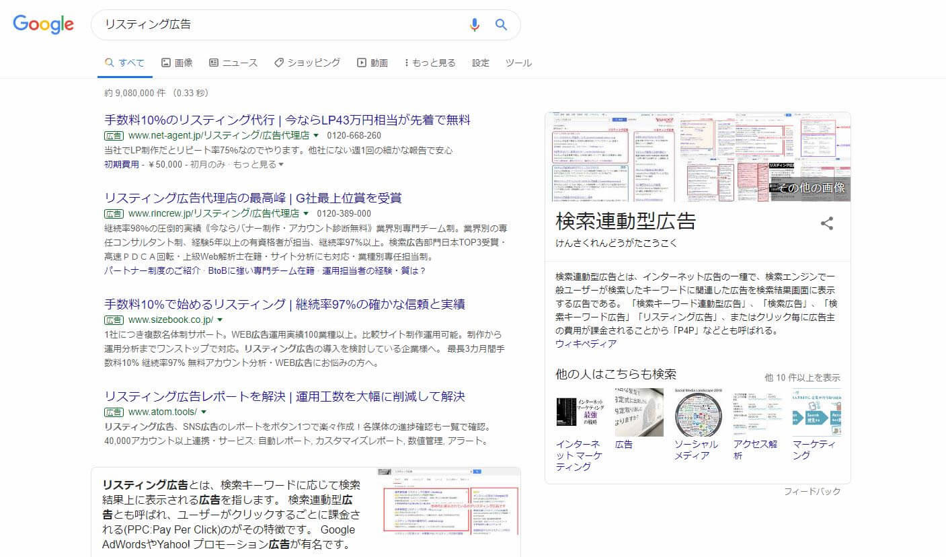Open 運用担当者の経験・質は？ sitelink
Image resolution: width=946 pixels, height=557 pixels.
pos(374,270)
